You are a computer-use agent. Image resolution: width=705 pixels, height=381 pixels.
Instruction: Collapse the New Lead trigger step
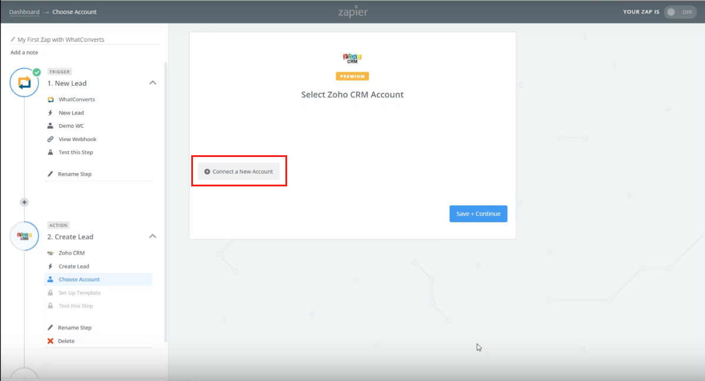pyautogui.click(x=153, y=83)
